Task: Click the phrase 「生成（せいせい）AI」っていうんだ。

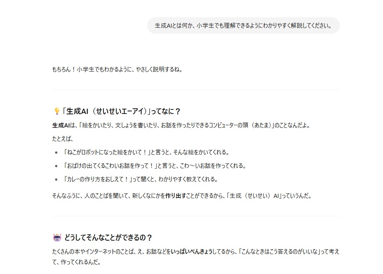Action: [x=269, y=196]
